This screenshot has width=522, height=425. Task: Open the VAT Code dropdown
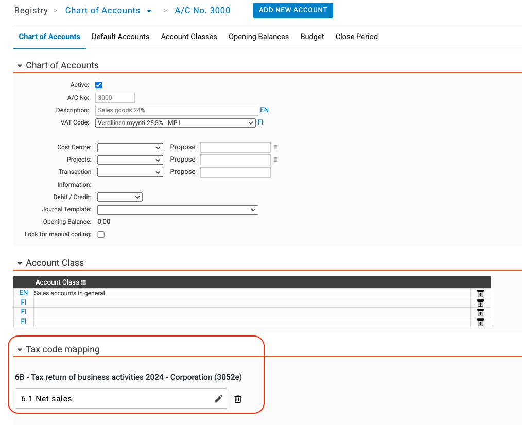[x=175, y=123]
